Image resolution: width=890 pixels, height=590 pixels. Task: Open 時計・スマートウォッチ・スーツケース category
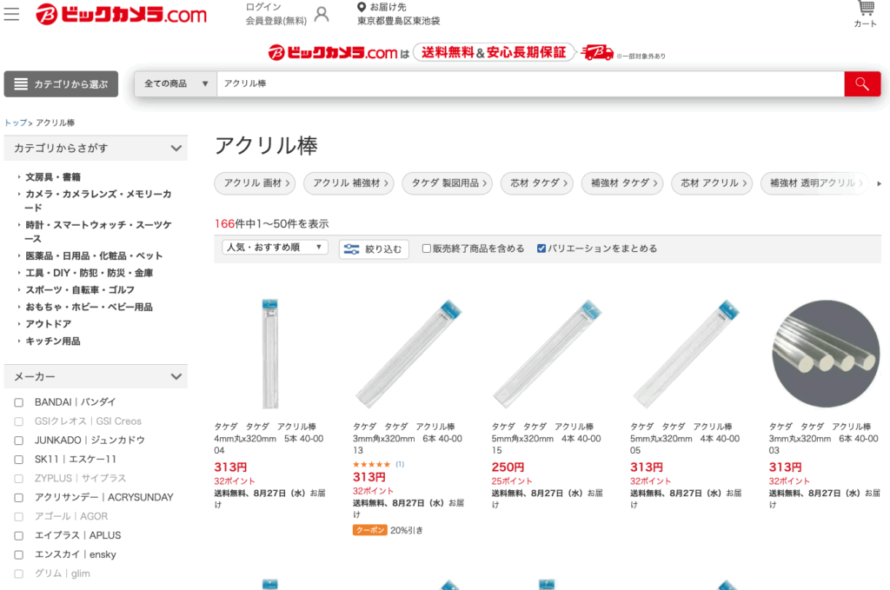(x=98, y=231)
